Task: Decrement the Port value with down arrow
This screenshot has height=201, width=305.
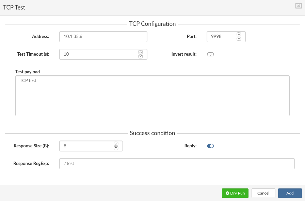Action: tap(239, 38)
